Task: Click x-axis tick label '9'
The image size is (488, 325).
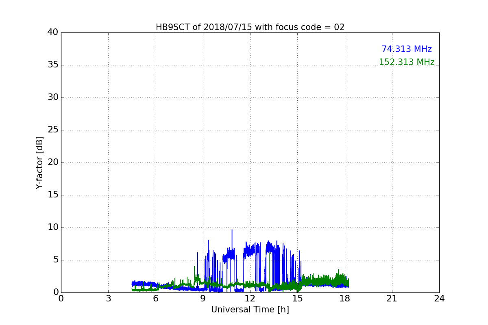Action: (203, 299)
